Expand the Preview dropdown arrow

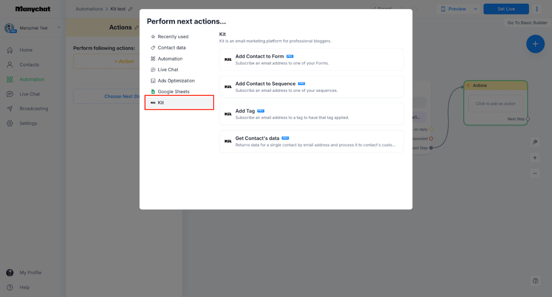[x=475, y=8]
